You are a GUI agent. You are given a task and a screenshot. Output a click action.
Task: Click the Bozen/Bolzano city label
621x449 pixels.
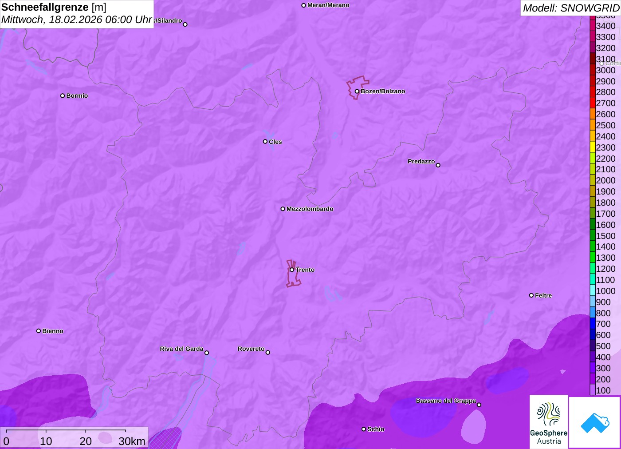point(383,91)
